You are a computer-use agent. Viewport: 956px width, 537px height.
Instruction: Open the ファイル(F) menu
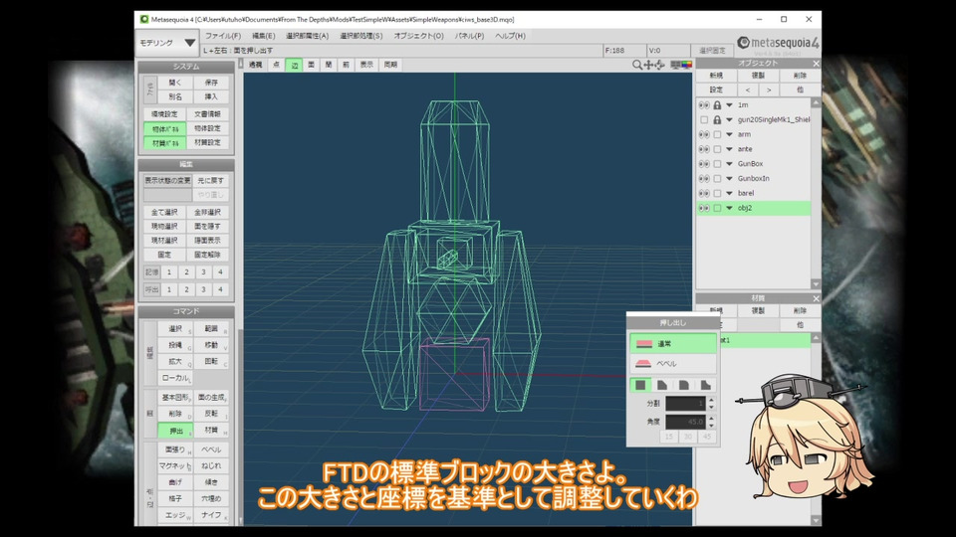tap(222, 36)
